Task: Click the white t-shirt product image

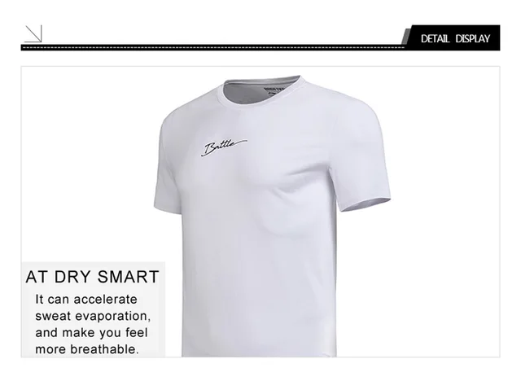Action: point(272,216)
